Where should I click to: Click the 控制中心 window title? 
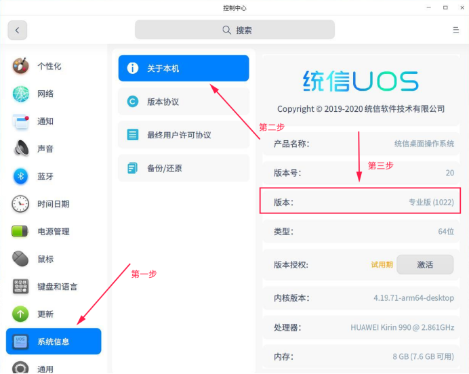(x=234, y=8)
